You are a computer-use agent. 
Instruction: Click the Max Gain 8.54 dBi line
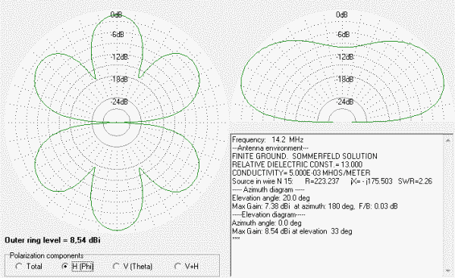[292, 231]
